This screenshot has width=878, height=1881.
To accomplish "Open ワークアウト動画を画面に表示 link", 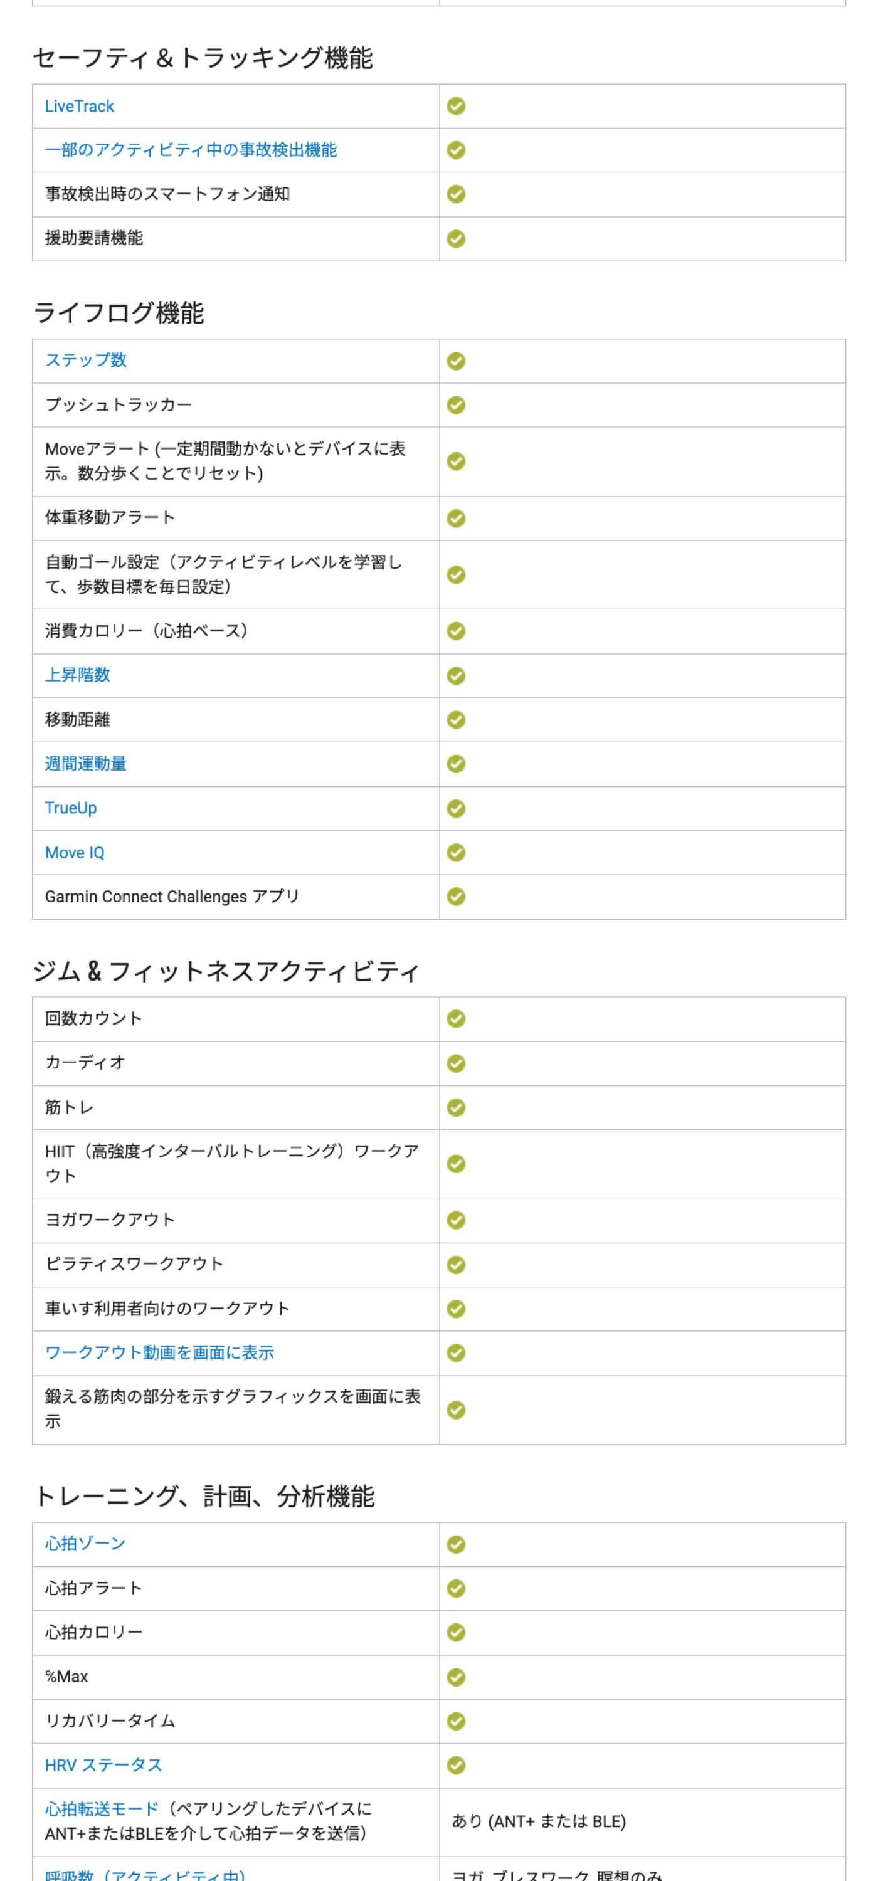I will tap(159, 1352).
